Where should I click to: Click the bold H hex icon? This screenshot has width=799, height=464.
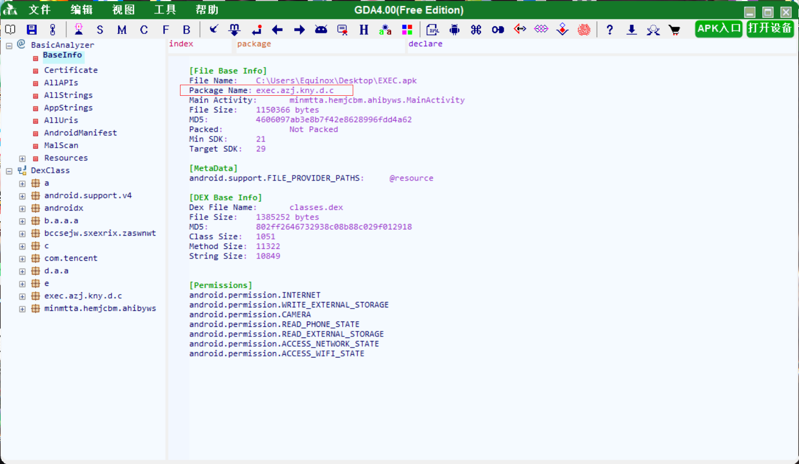[x=364, y=30]
